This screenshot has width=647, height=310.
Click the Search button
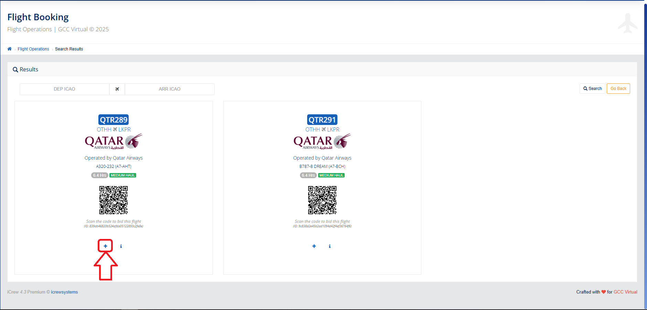click(592, 89)
